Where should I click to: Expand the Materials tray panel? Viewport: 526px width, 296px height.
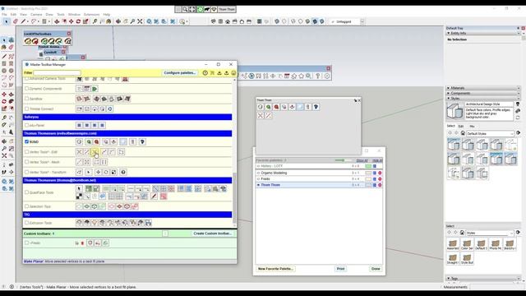457,88
